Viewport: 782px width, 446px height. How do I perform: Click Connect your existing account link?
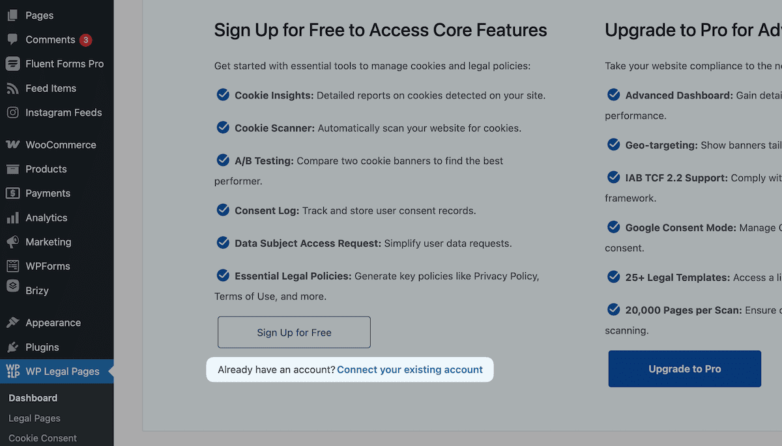tap(410, 370)
